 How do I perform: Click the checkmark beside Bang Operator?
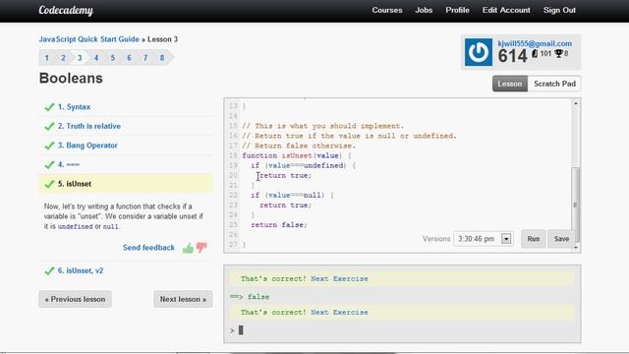49,146
